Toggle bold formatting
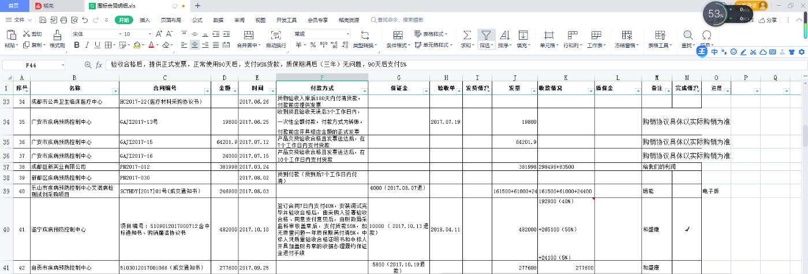Screen dimensions: 808x274 pos(76,45)
